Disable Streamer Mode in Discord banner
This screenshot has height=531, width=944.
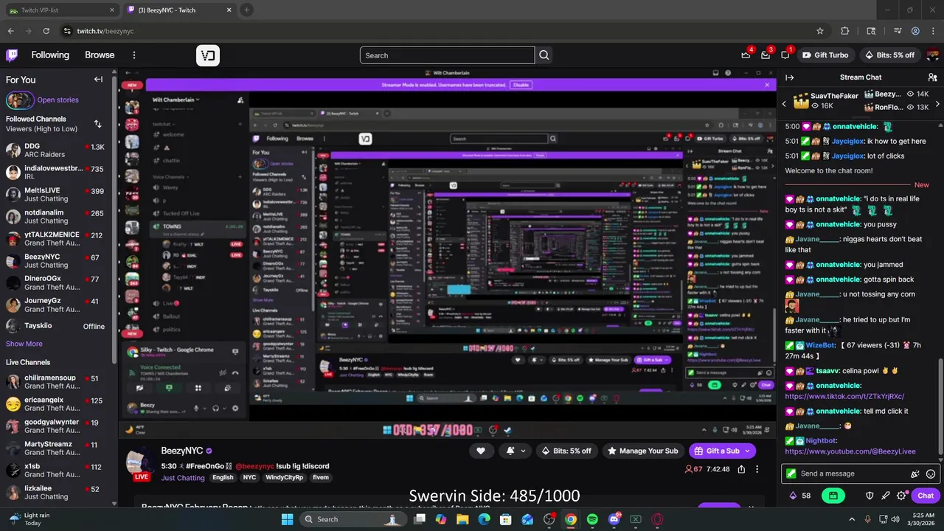[521, 85]
